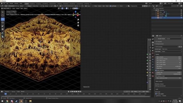Click the navigation gizmo Z axis
The width and height of the screenshot is (183, 103).
75,11
